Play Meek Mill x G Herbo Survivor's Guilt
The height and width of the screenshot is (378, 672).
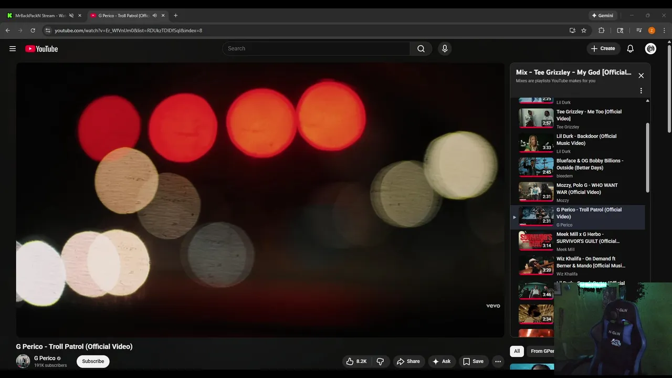(x=577, y=241)
